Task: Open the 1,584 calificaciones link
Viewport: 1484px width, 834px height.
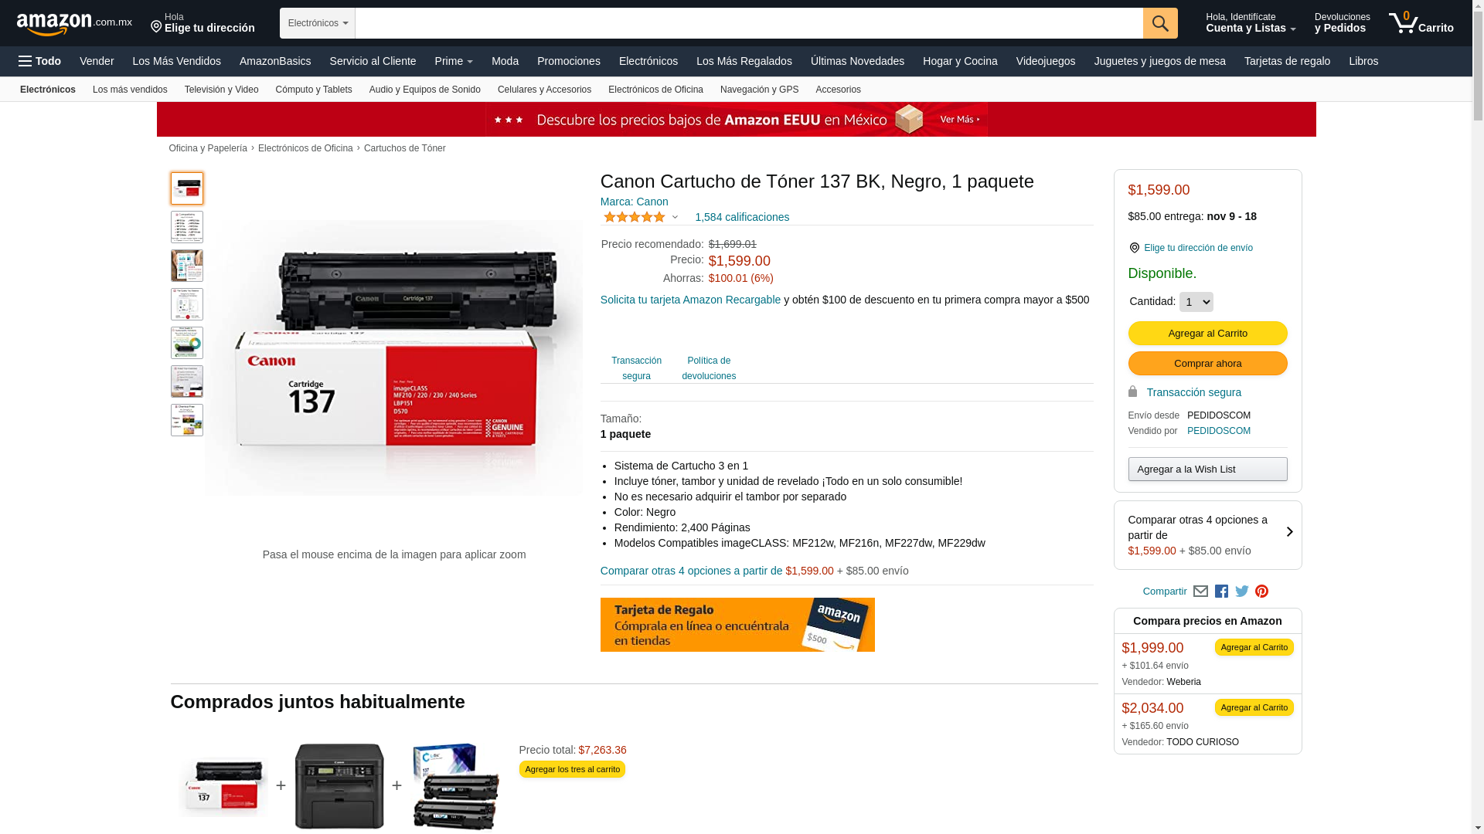Action: (742, 217)
